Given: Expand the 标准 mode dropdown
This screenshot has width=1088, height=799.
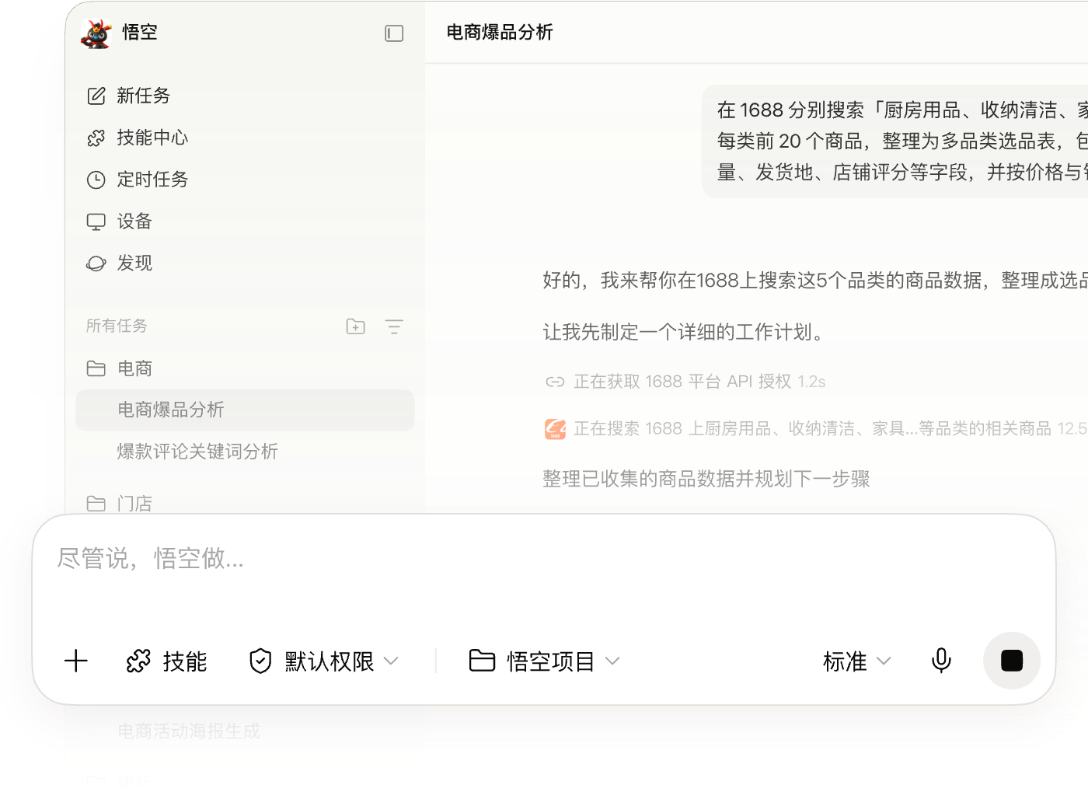Looking at the screenshot, I should coord(855,661).
